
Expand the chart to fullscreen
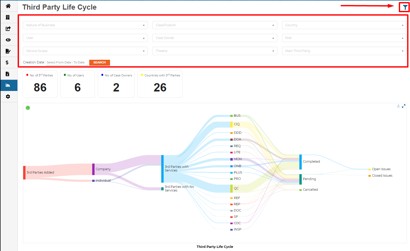(403, 106)
